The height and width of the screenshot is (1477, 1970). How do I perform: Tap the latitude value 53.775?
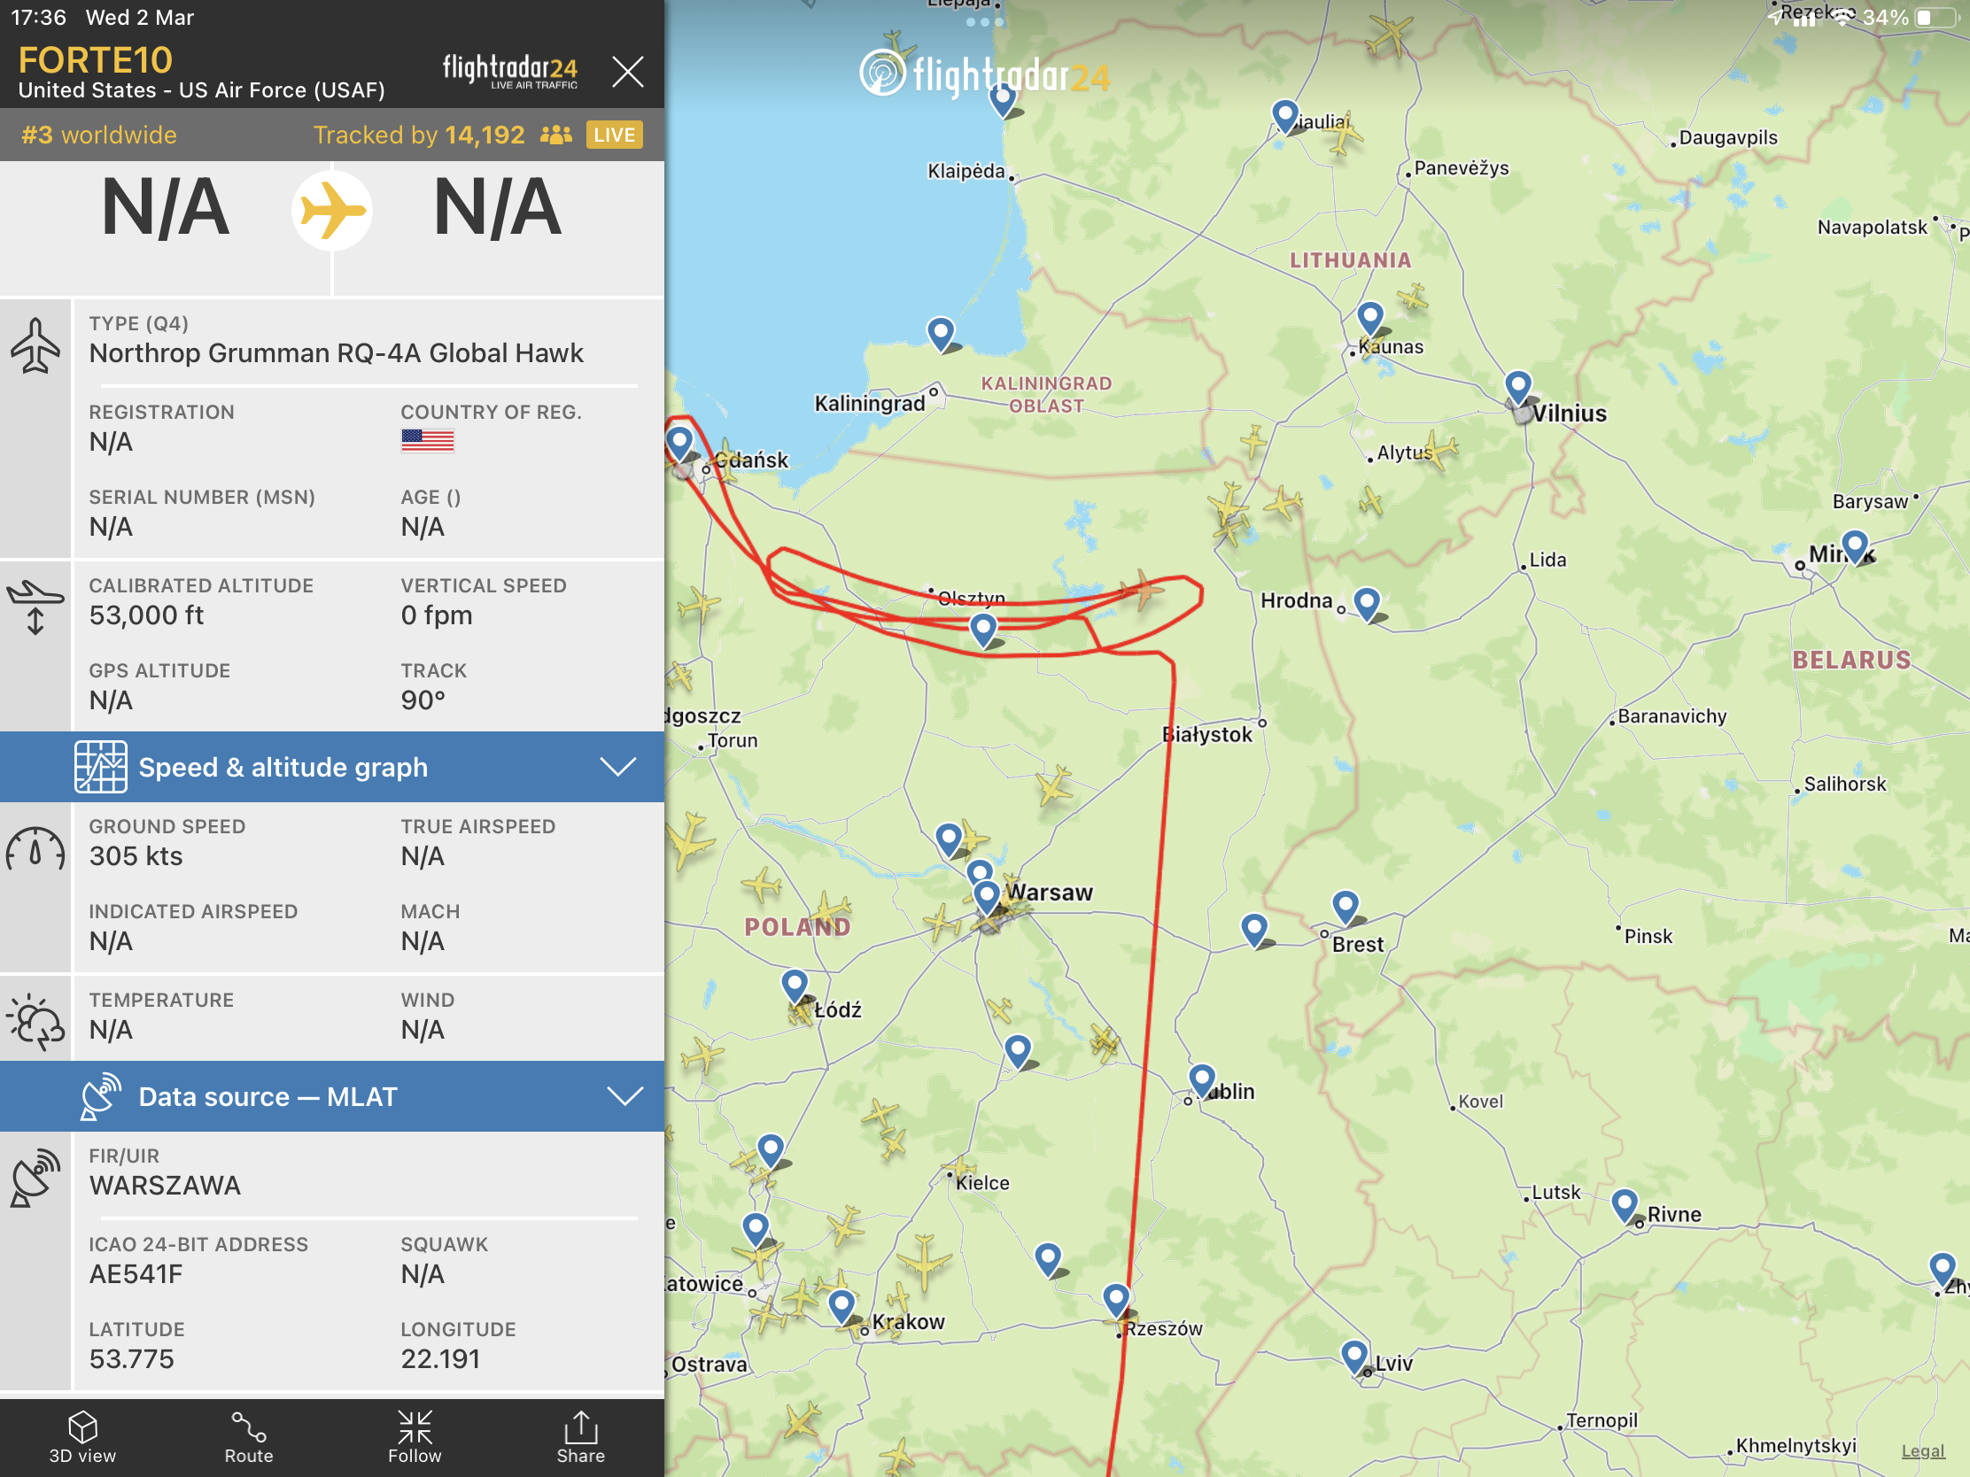tap(132, 1359)
